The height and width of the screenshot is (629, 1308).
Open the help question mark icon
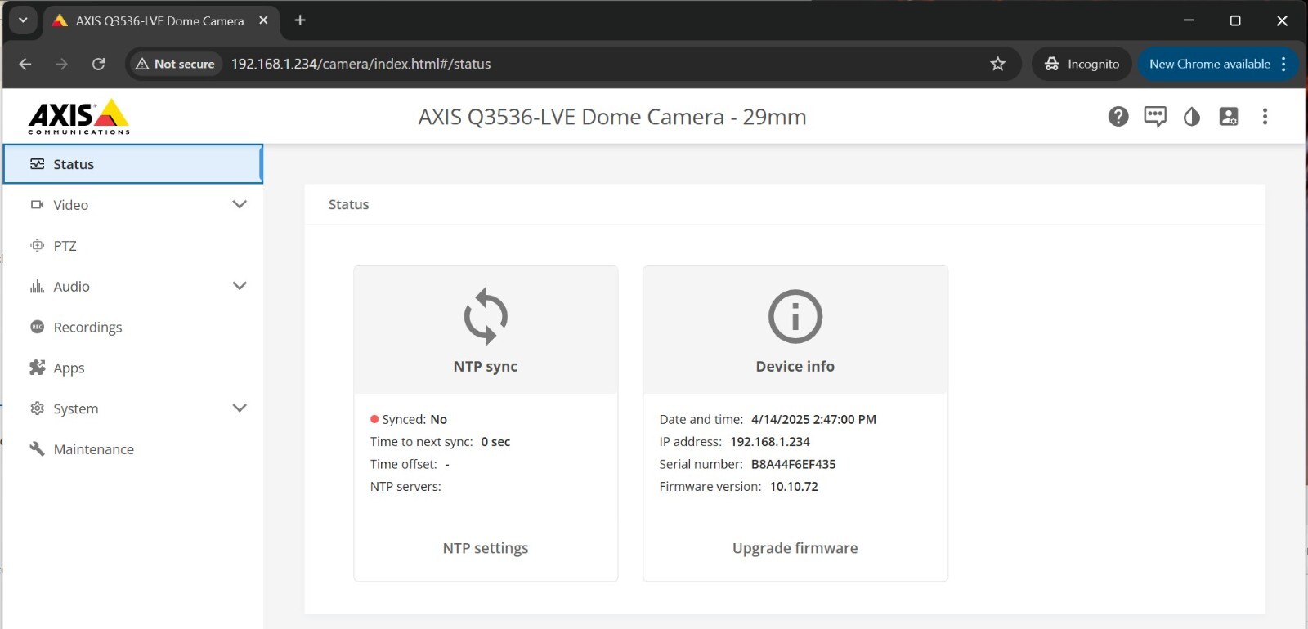click(x=1118, y=117)
